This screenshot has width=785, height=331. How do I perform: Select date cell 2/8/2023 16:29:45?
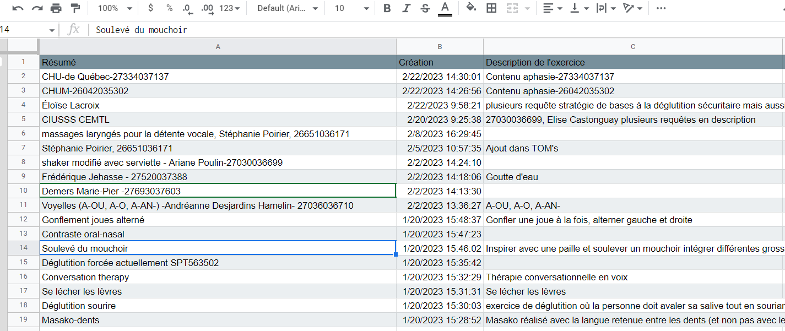point(440,134)
